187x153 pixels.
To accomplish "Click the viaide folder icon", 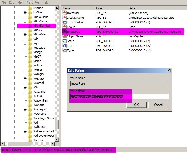I will 30,61.
